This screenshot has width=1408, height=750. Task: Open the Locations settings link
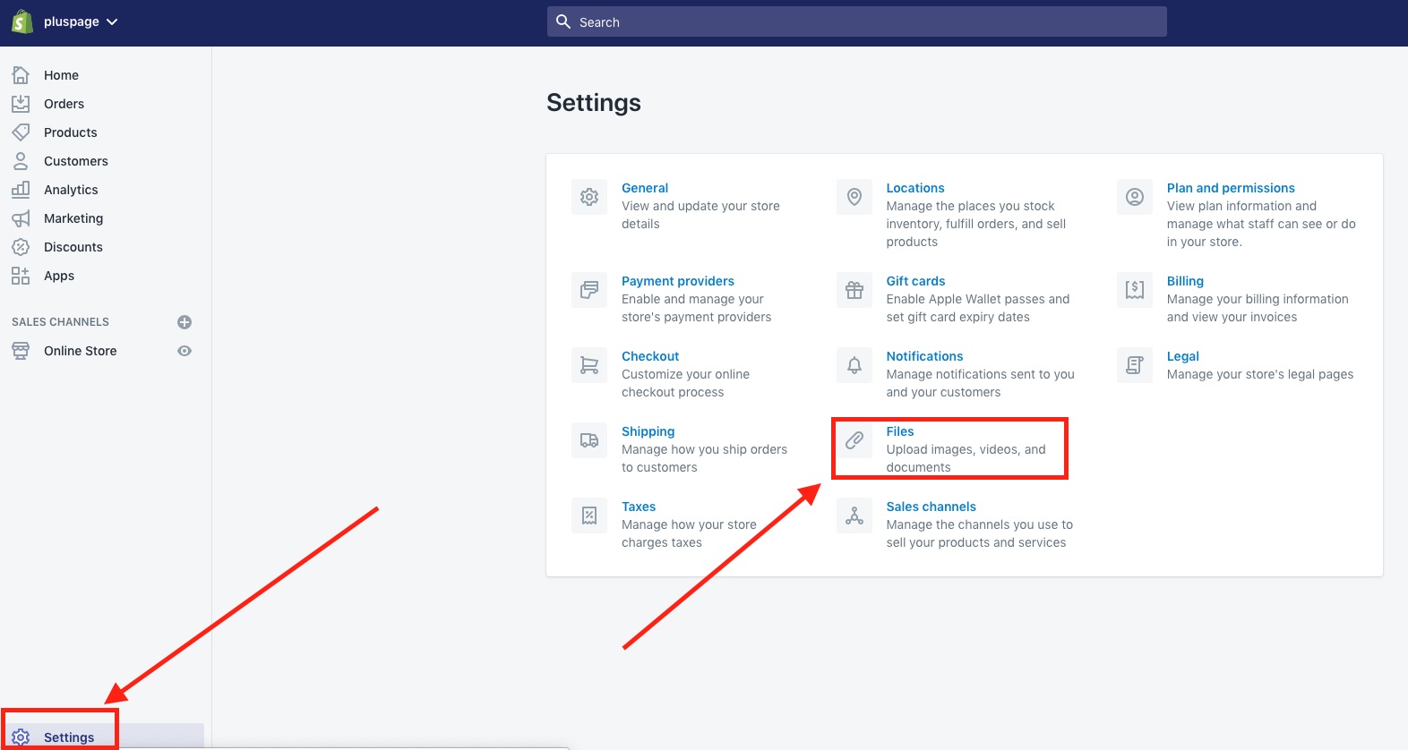(x=915, y=188)
